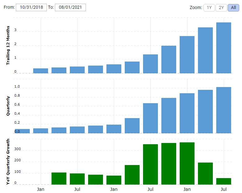Image resolution: width=242 pixels, height=193 pixels.
Task: Click the From date field 10/31/2018
Action: point(31,7)
